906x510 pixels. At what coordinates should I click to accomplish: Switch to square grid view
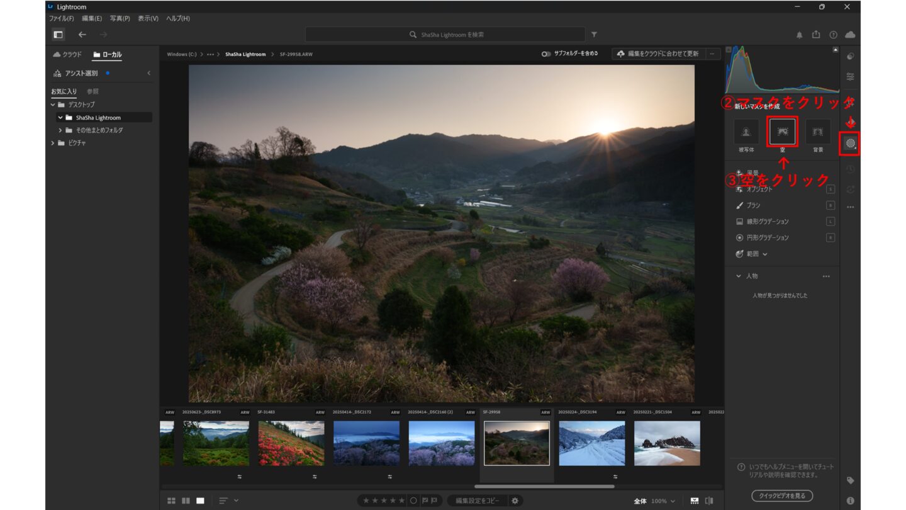186,501
